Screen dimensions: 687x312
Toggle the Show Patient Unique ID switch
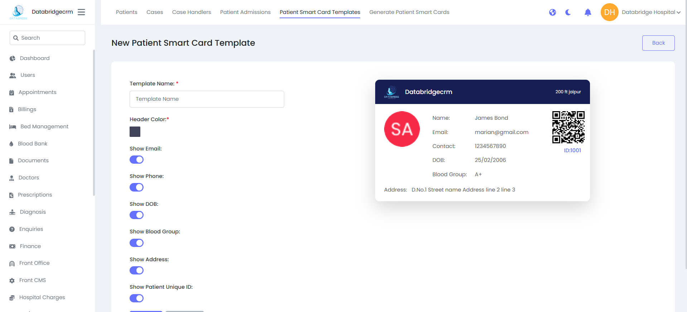click(x=136, y=298)
